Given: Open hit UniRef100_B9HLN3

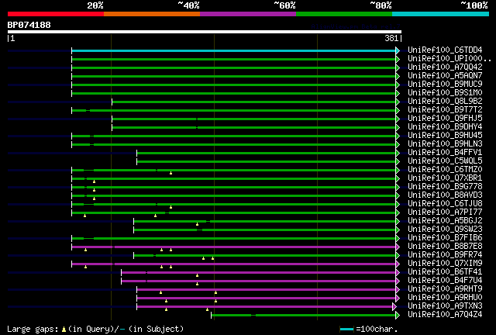Looking at the screenshot, I should pos(445,144).
